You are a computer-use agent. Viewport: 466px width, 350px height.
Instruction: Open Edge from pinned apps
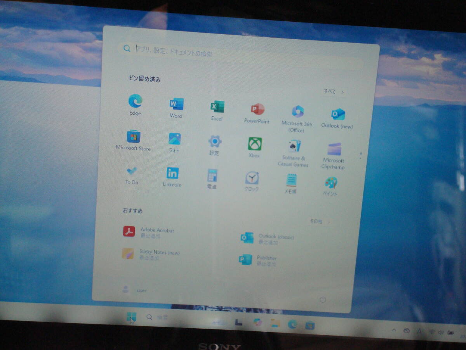tap(135, 105)
